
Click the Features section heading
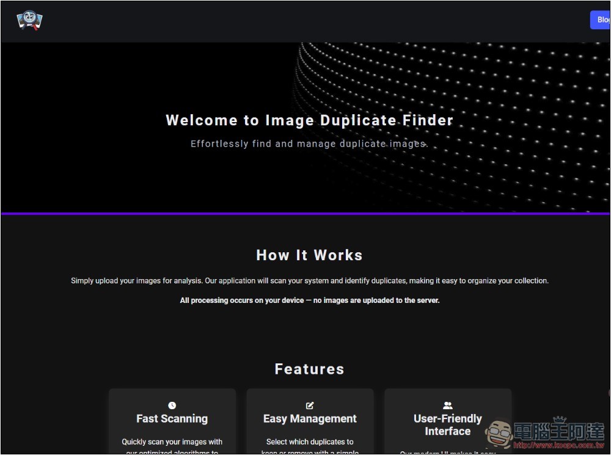click(309, 369)
